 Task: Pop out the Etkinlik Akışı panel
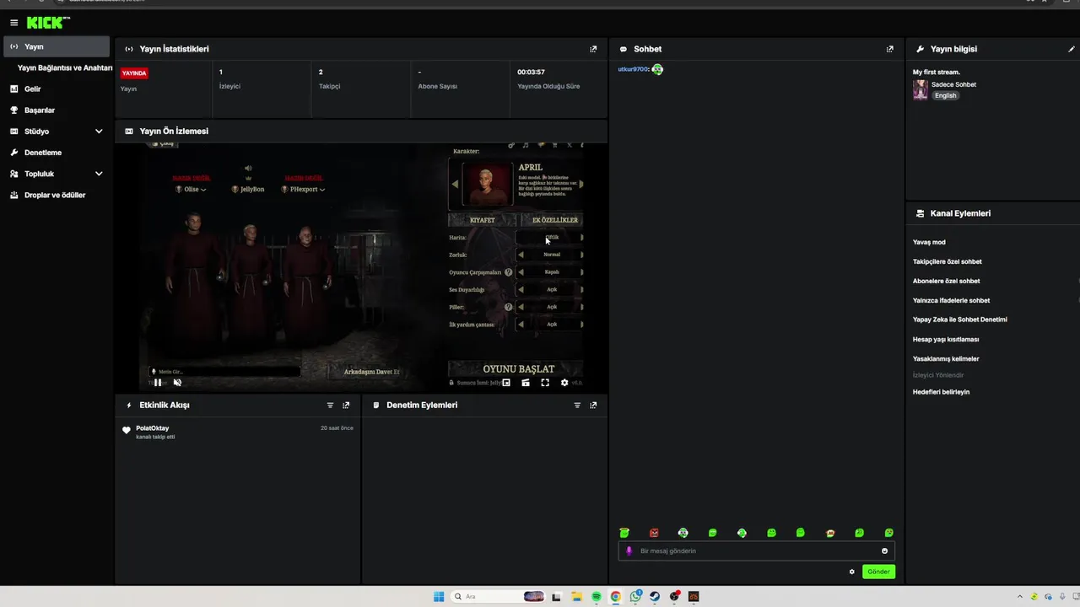[x=346, y=405]
